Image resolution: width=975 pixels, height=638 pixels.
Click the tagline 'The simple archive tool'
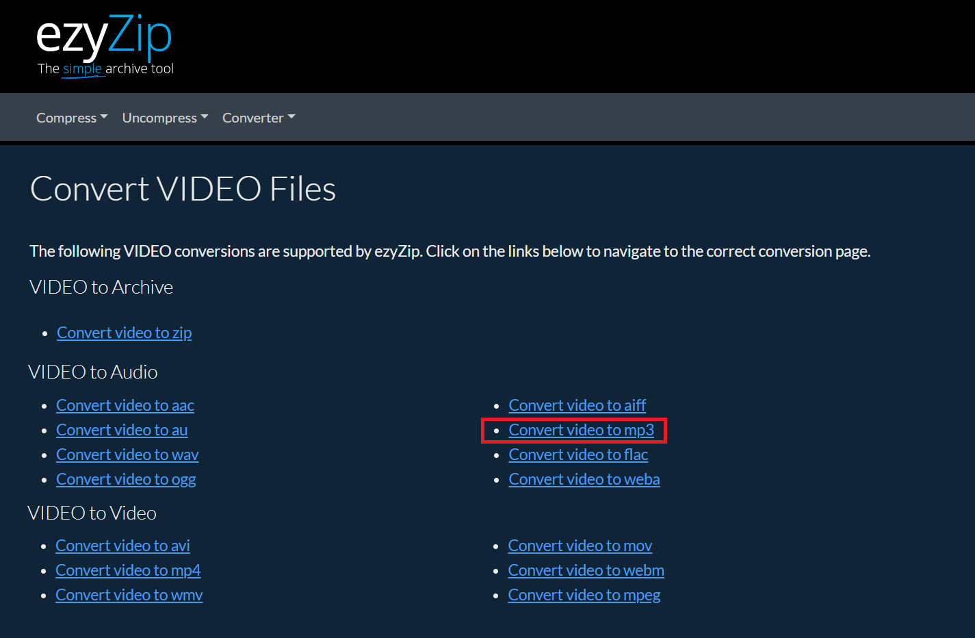click(x=105, y=68)
